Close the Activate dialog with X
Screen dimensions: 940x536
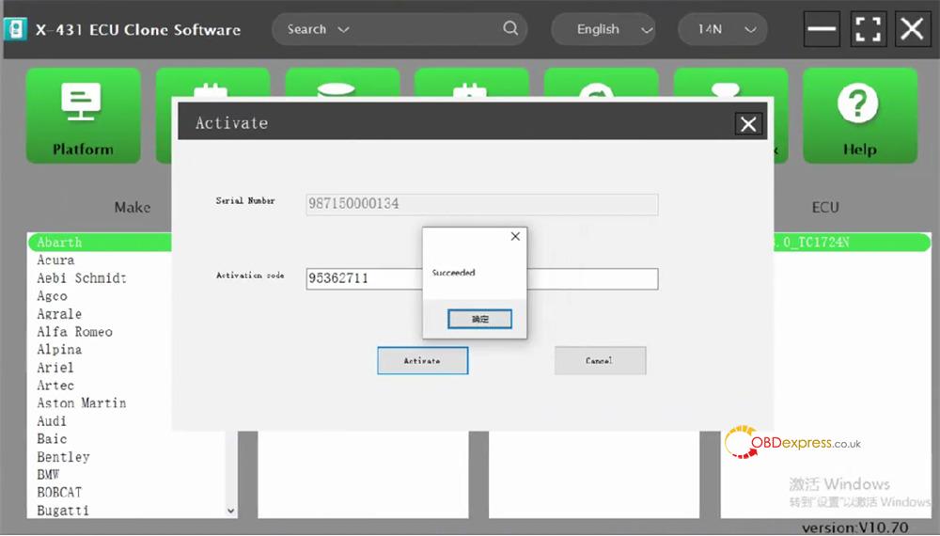click(748, 124)
